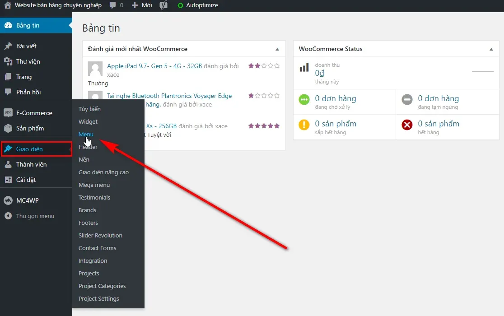This screenshot has width=504, height=316.
Task: Open Tai nghe Bluetooth Plantronics review link
Action: coord(169,96)
